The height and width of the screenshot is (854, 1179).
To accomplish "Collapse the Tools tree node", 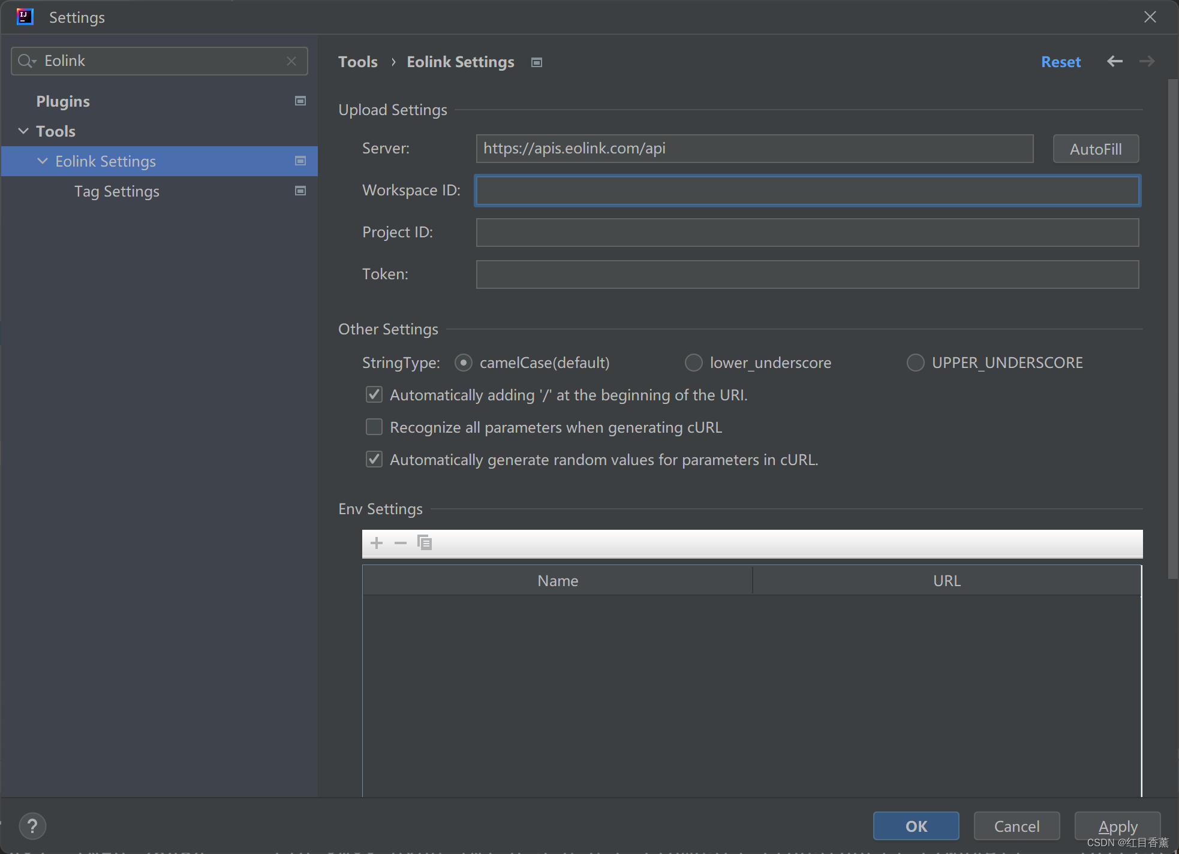I will (23, 131).
